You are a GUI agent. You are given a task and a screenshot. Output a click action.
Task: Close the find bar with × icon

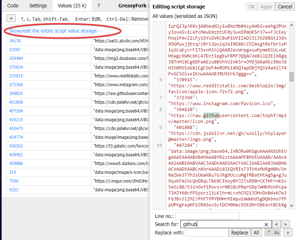(x=288, y=232)
